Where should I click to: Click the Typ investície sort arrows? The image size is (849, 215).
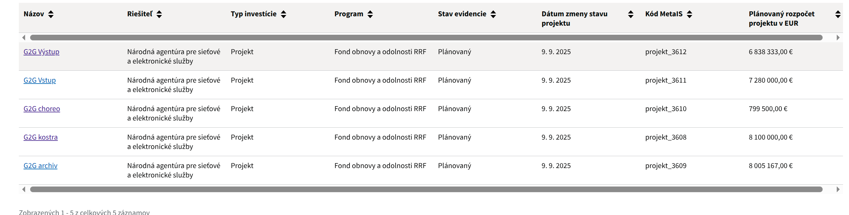284,14
